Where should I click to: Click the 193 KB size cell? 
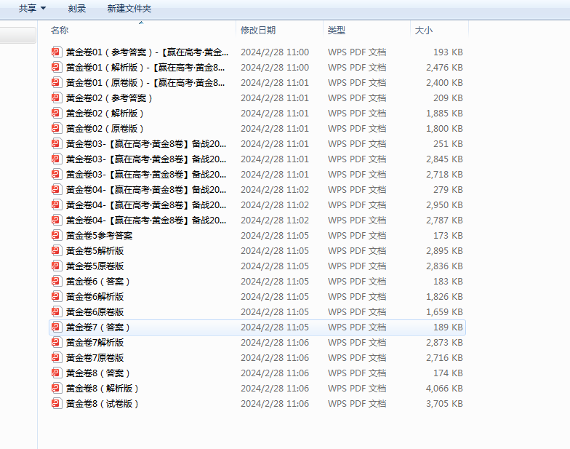448,52
